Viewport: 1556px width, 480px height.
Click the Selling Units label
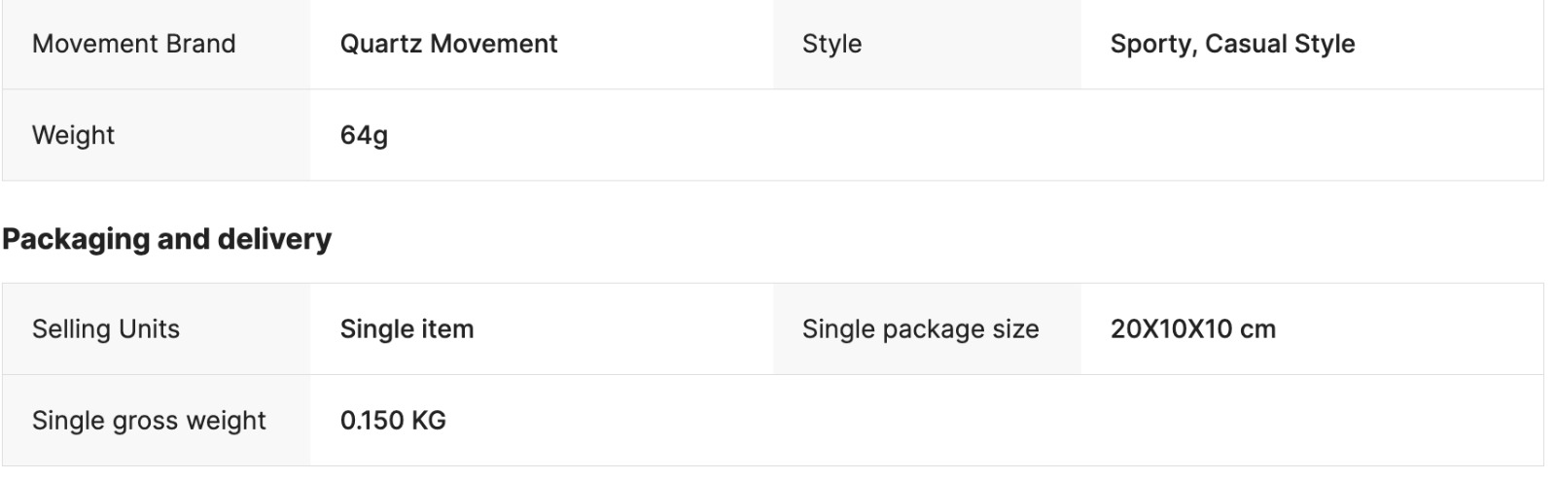coord(106,329)
